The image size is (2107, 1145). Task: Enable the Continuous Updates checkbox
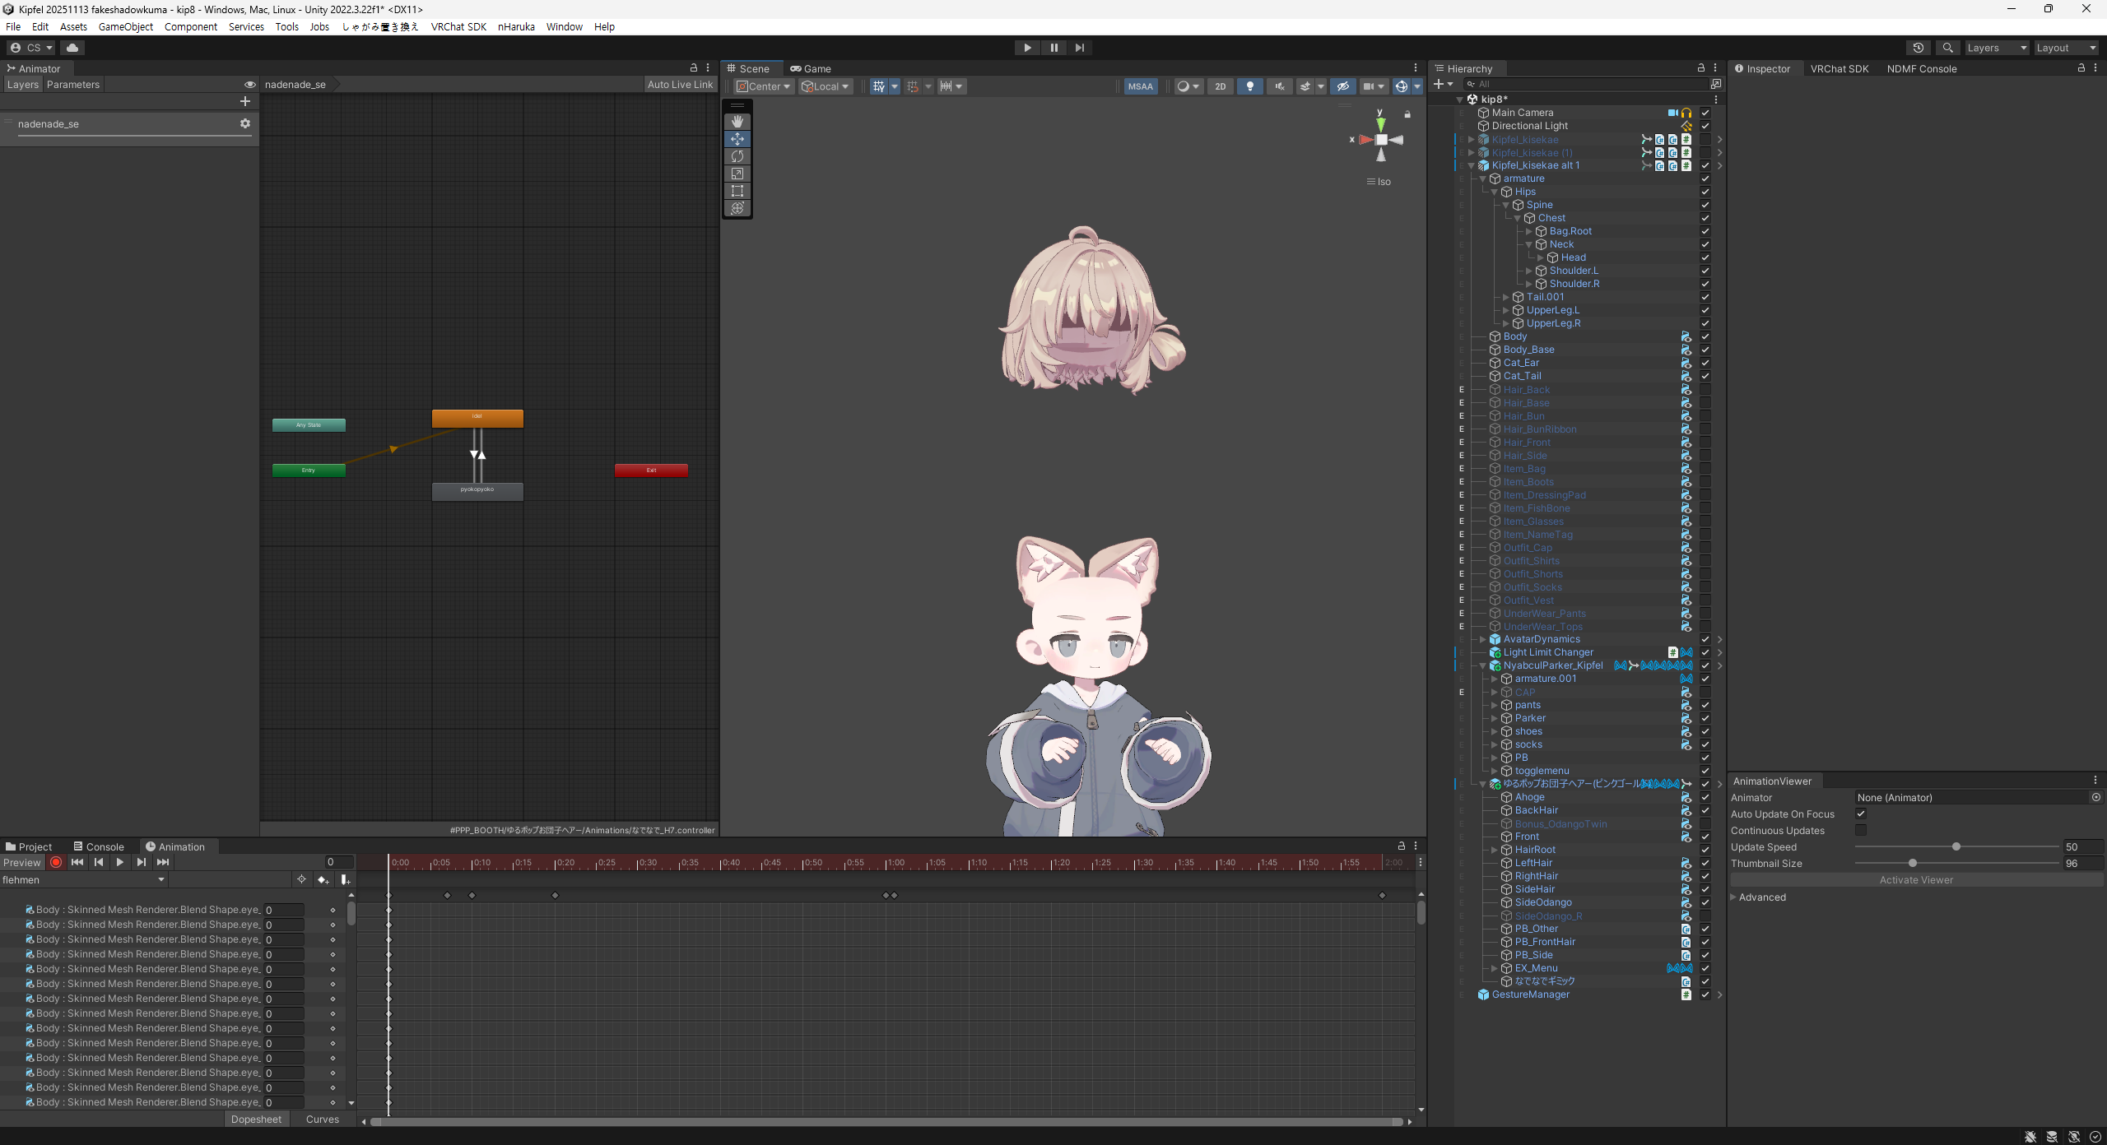1861,830
